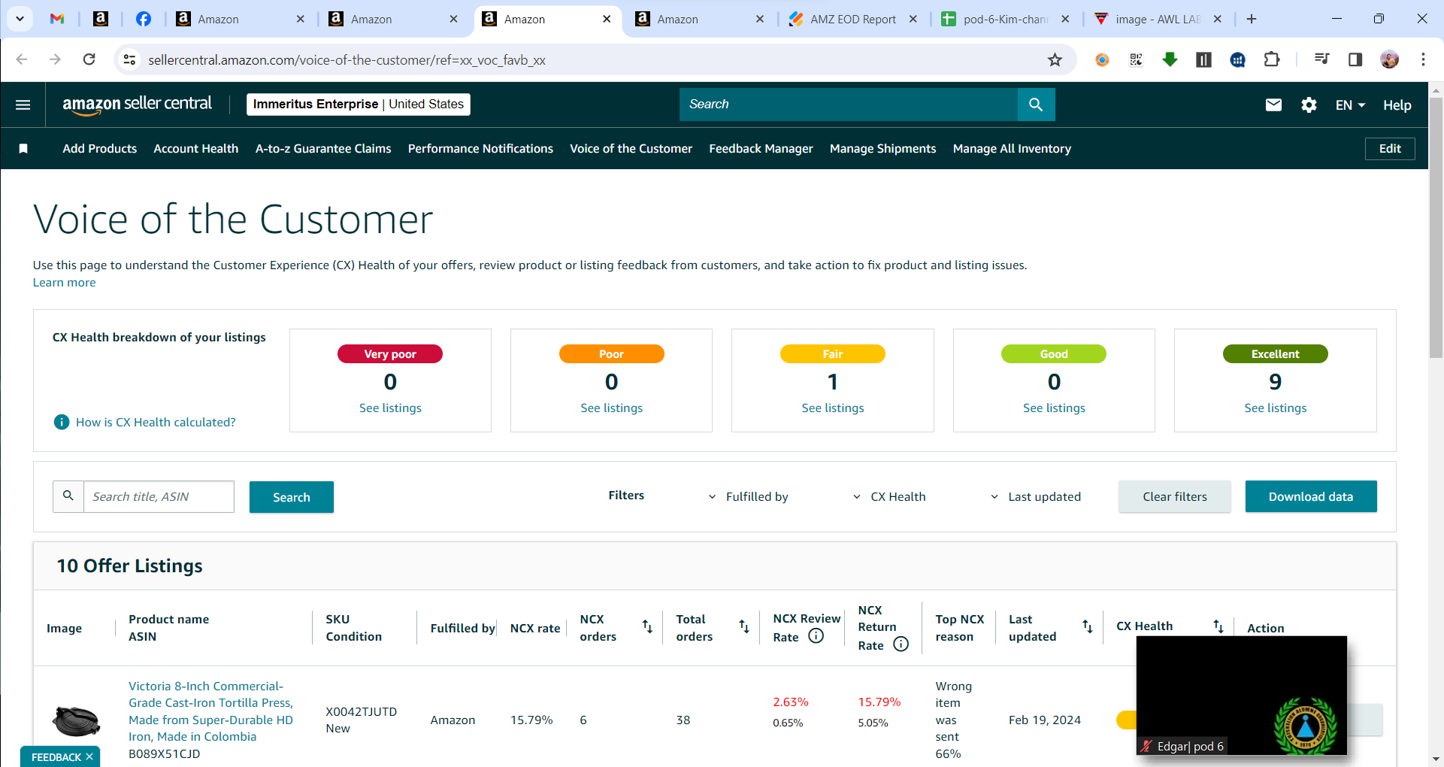1444x767 pixels.
Task: Open the settings gear icon
Action: coord(1309,105)
